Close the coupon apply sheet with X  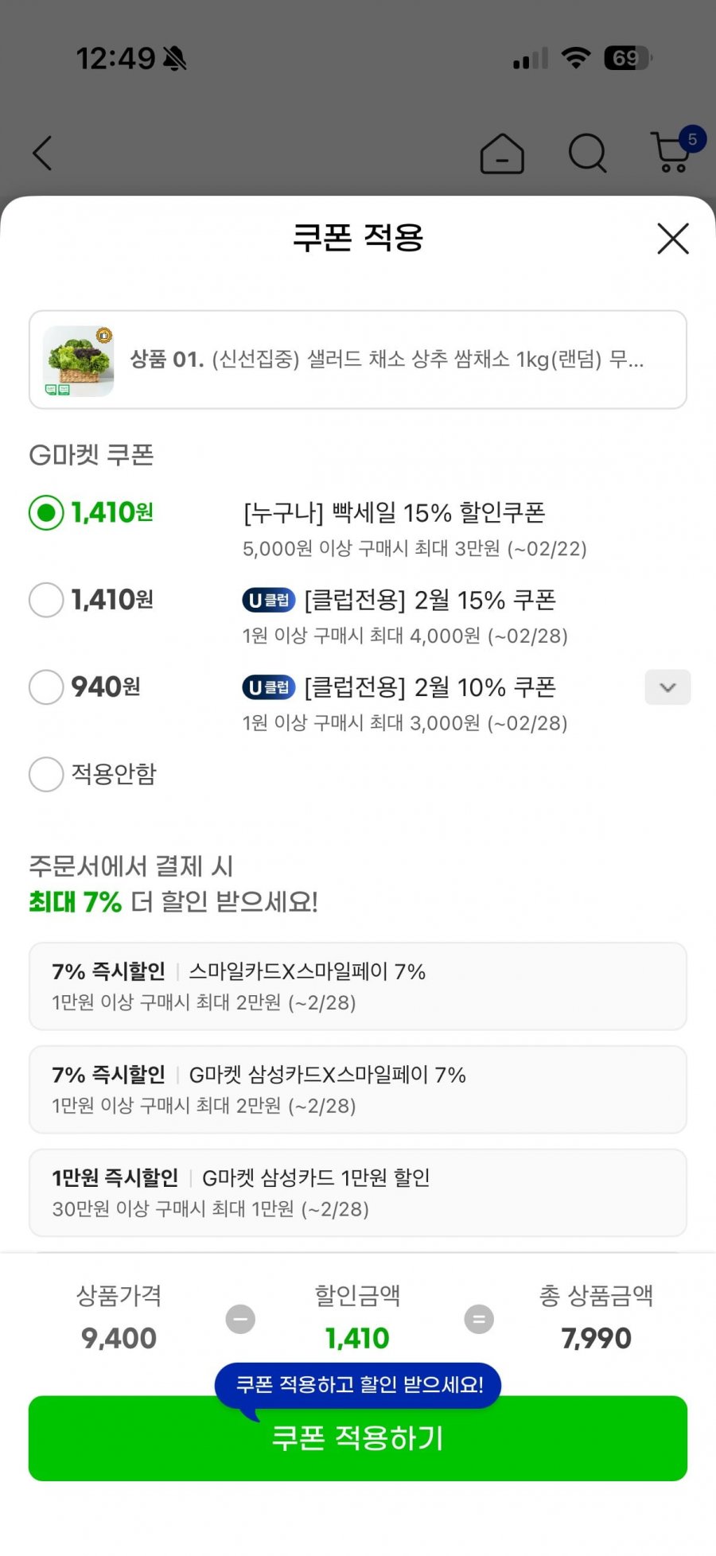pos(672,238)
